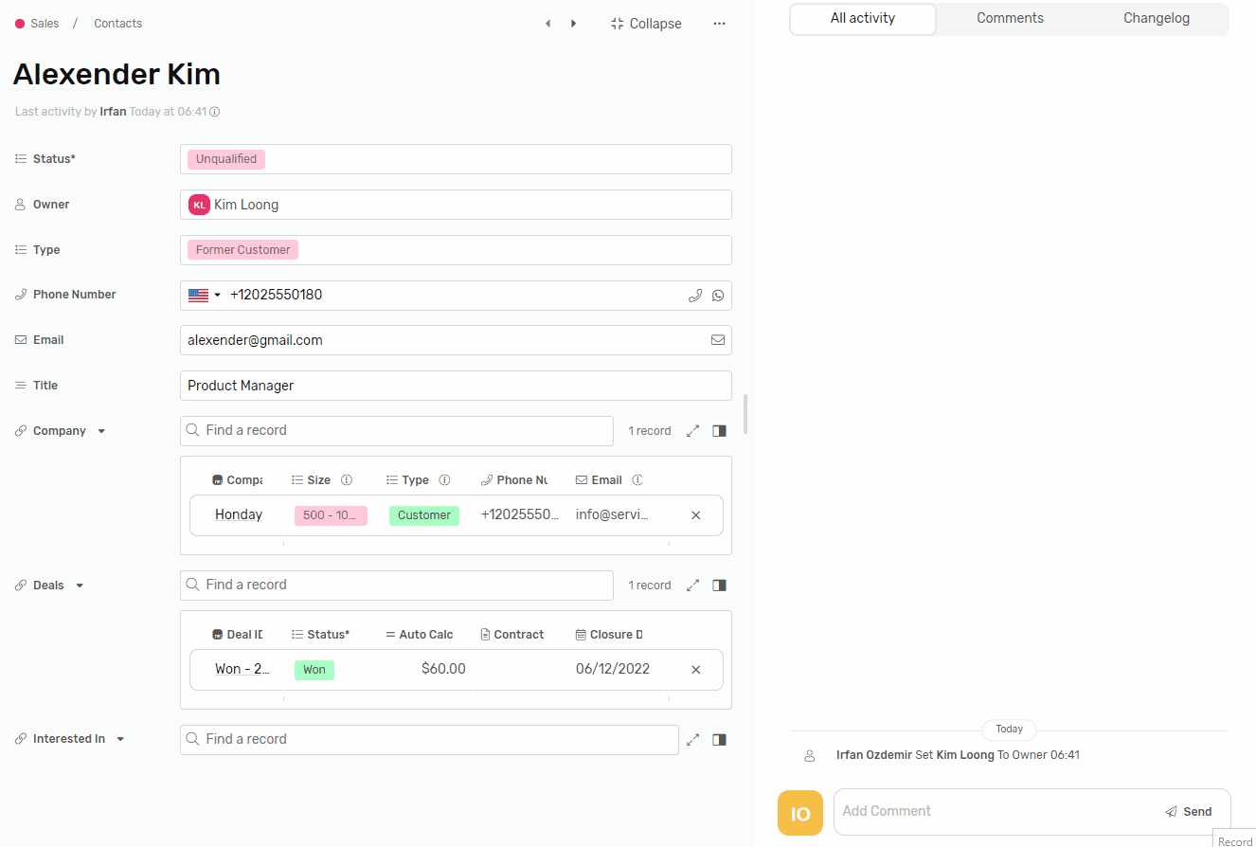Click the envelope icon in Email field
The height and width of the screenshot is (847, 1256).
[x=718, y=340]
